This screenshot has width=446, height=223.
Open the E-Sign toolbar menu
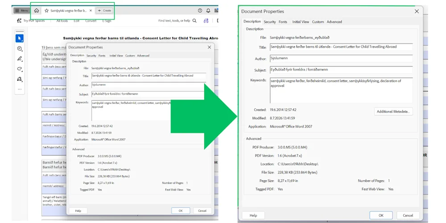pos(107,21)
